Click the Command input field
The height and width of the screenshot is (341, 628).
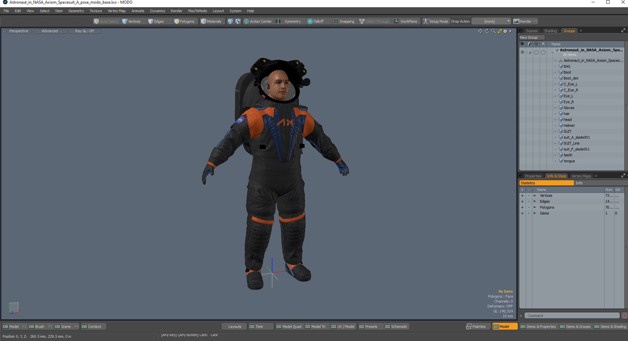click(x=572, y=316)
